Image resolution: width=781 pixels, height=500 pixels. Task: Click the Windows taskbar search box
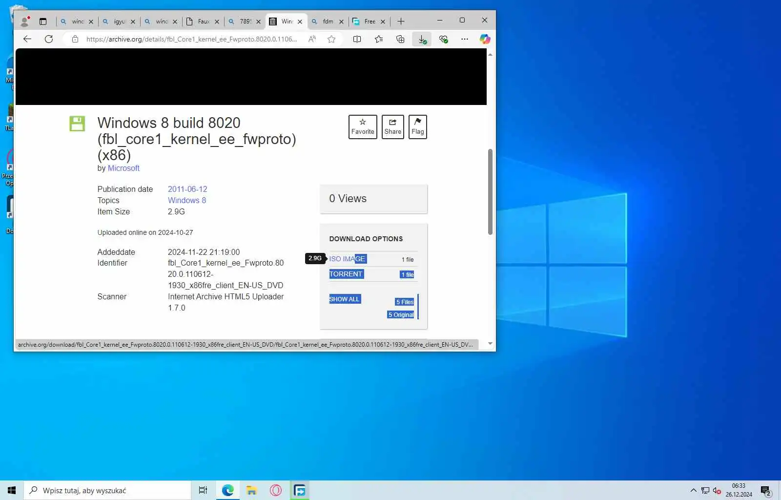point(107,490)
